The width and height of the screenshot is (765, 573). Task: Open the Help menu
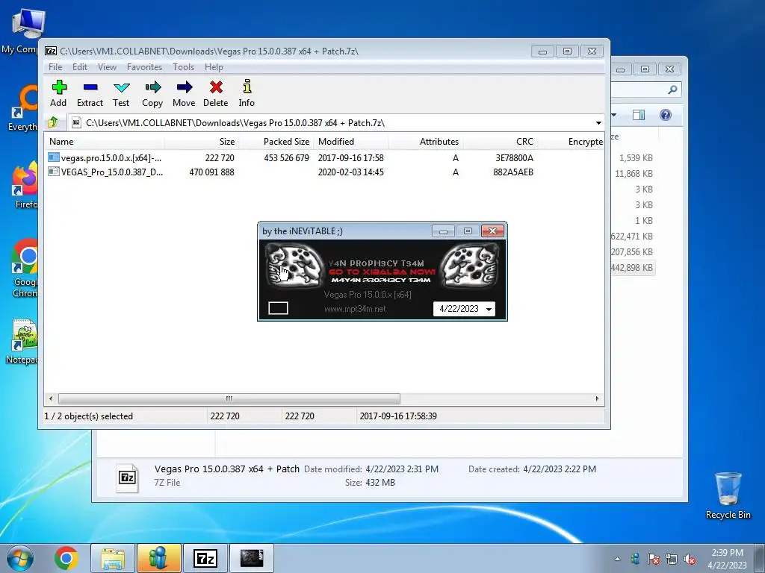point(214,67)
